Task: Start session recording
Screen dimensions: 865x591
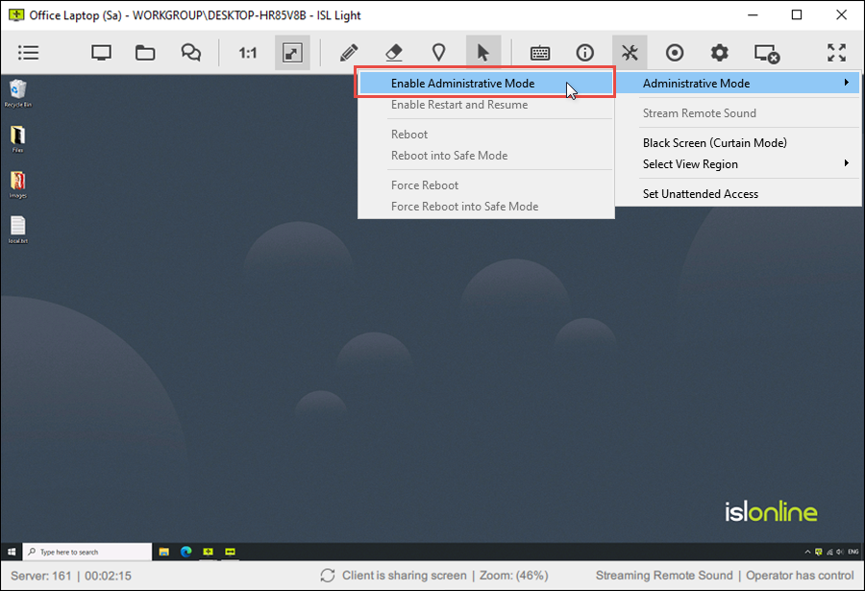Action: pyautogui.click(x=675, y=53)
